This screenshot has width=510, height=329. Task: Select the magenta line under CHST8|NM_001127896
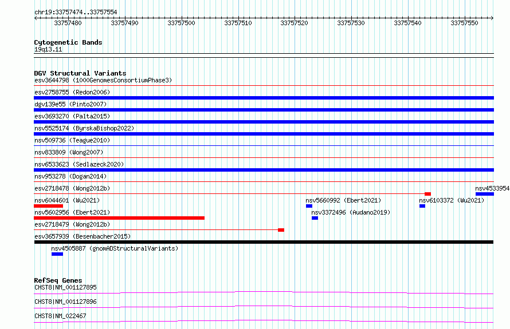264,307
